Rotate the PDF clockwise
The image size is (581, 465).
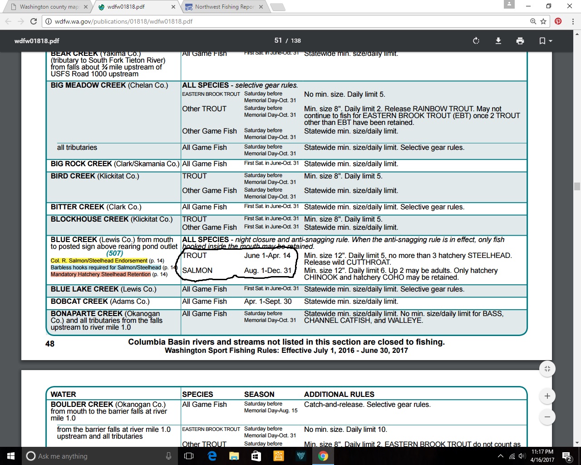[x=476, y=41]
